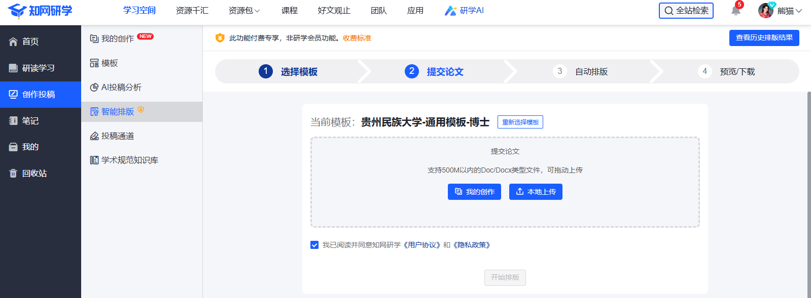Open the 研学AI assistant icon
Viewport: 811px width, 298px height.
click(x=450, y=11)
